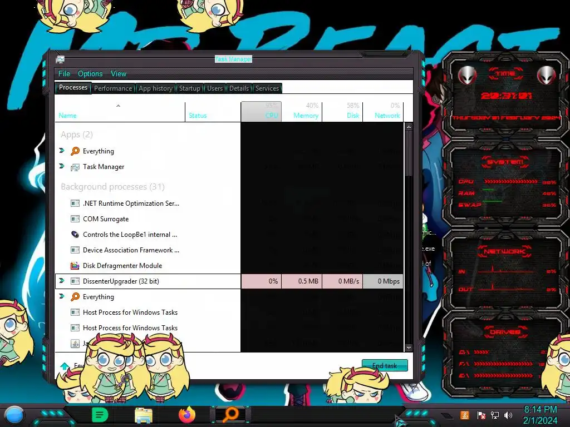Image resolution: width=570 pixels, height=427 pixels.
Task: Click the 0 Mbps network cell
Action: (383, 281)
